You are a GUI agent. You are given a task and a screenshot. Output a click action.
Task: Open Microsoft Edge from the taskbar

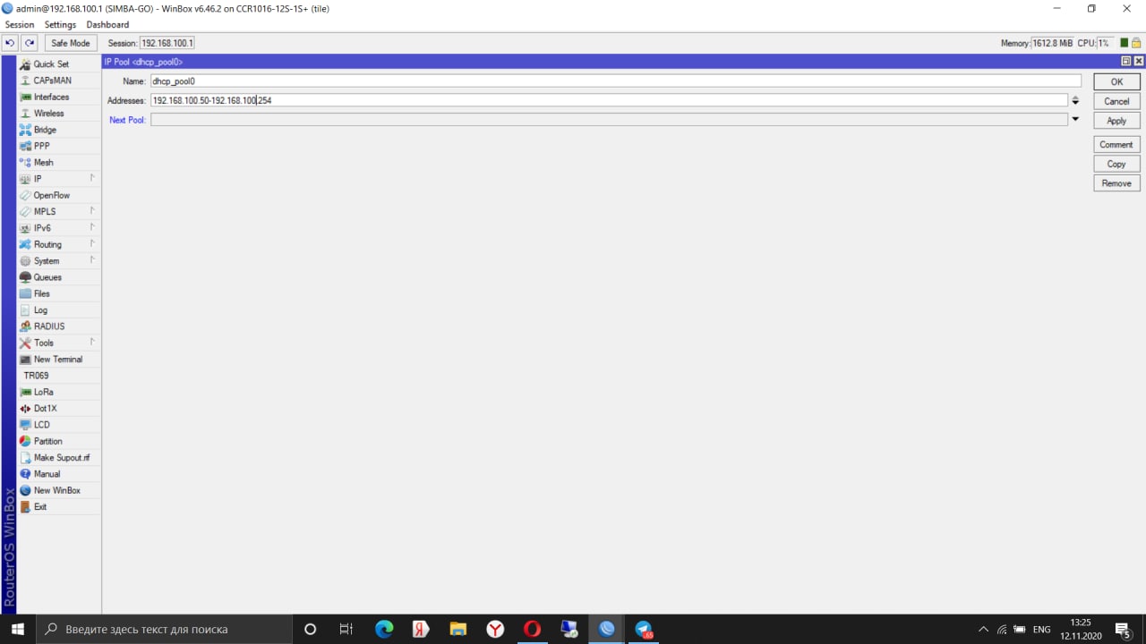pos(384,629)
